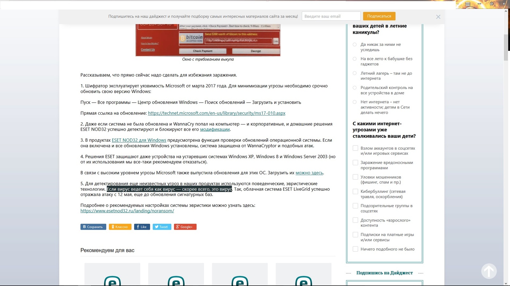Follow the 'модификации' link
Screen dimensions: 510x286
pyautogui.click(x=215, y=129)
